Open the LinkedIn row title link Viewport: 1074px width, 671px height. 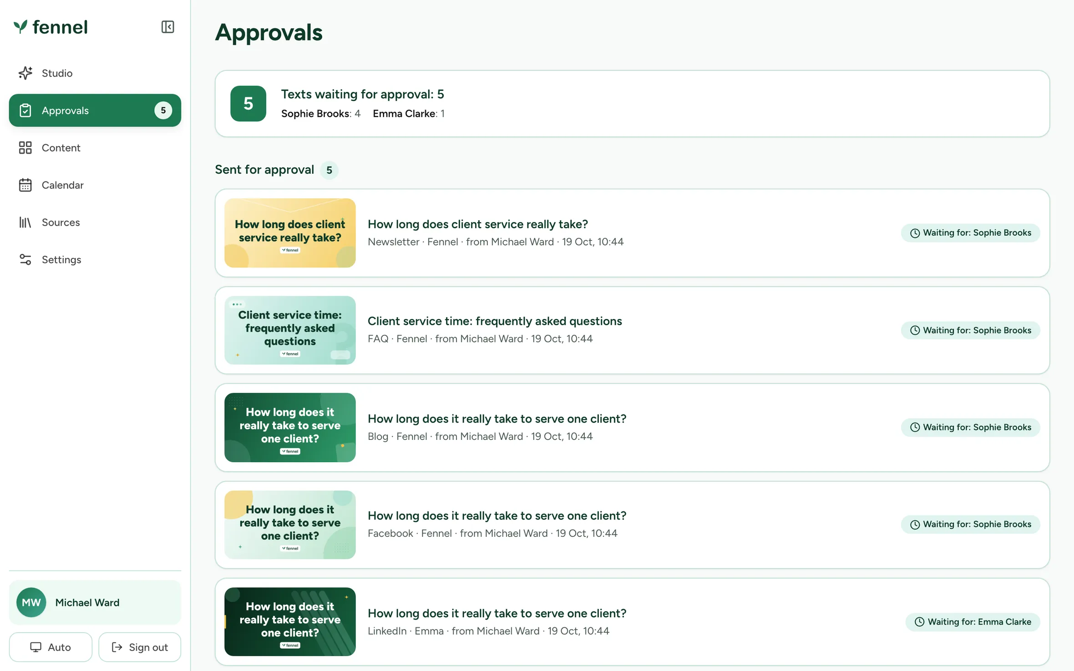(x=497, y=613)
